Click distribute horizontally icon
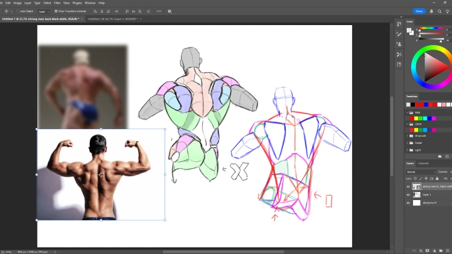Viewport: 452px width, 254px height. [117, 11]
